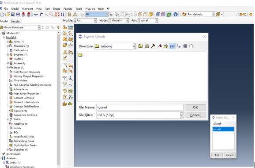
Task: Open the Part tunnel dropdown
Action: click(157, 20)
